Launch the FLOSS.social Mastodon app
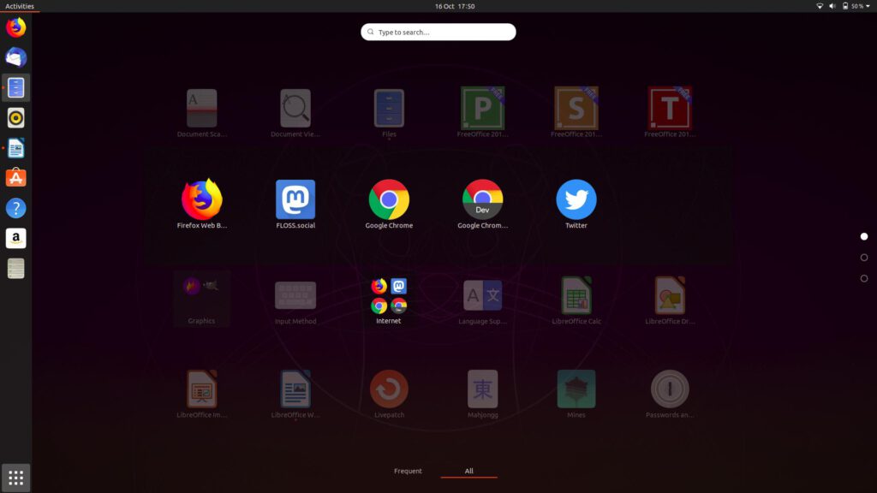This screenshot has width=877, height=493. click(295, 199)
